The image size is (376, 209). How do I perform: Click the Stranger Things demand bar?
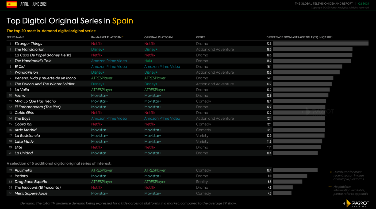pyautogui.click(x=320, y=44)
